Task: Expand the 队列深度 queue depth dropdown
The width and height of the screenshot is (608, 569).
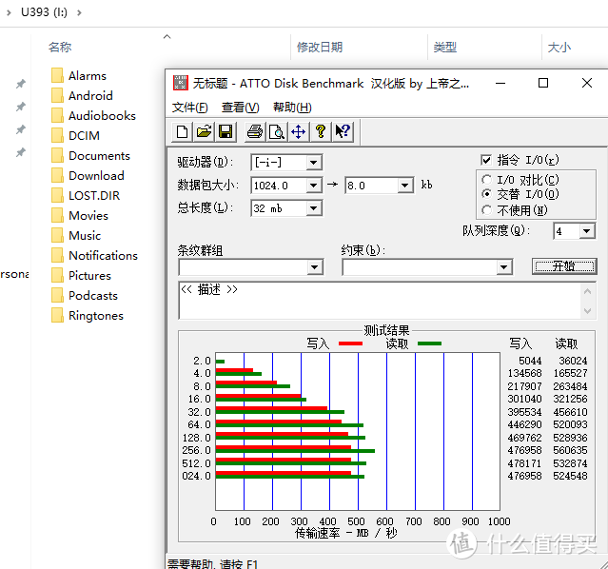Action: [587, 231]
